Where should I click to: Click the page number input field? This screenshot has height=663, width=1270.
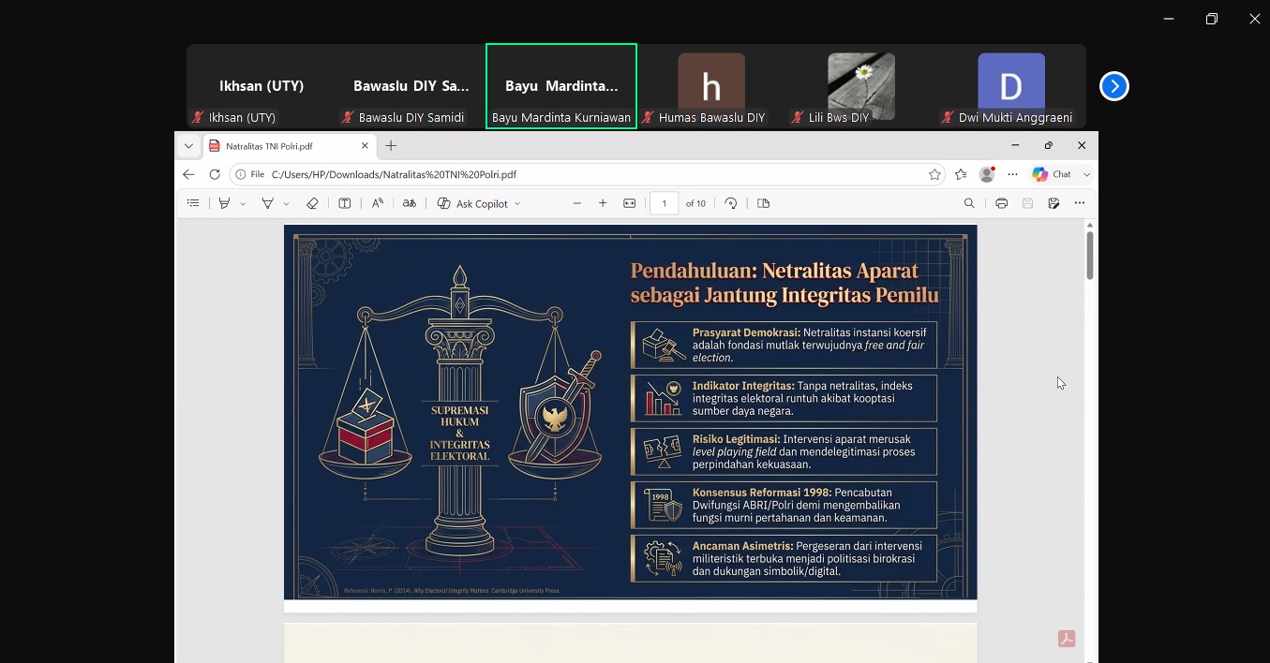click(x=665, y=203)
